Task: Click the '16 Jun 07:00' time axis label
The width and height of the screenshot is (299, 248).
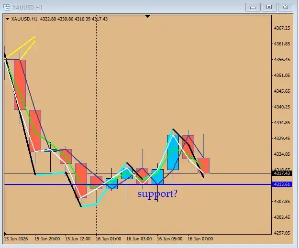Action: pyautogui.click(x=200, y=239)
